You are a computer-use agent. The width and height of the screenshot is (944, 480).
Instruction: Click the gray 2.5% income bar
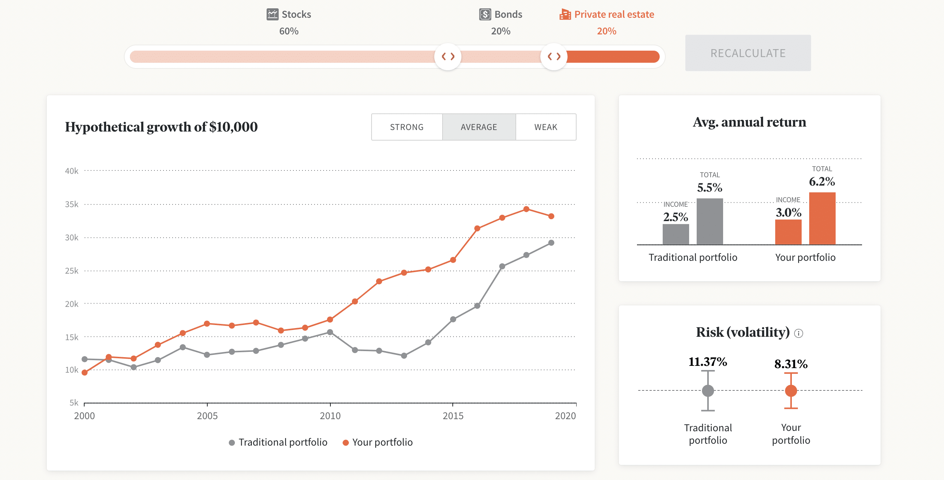tap(676, 234)
